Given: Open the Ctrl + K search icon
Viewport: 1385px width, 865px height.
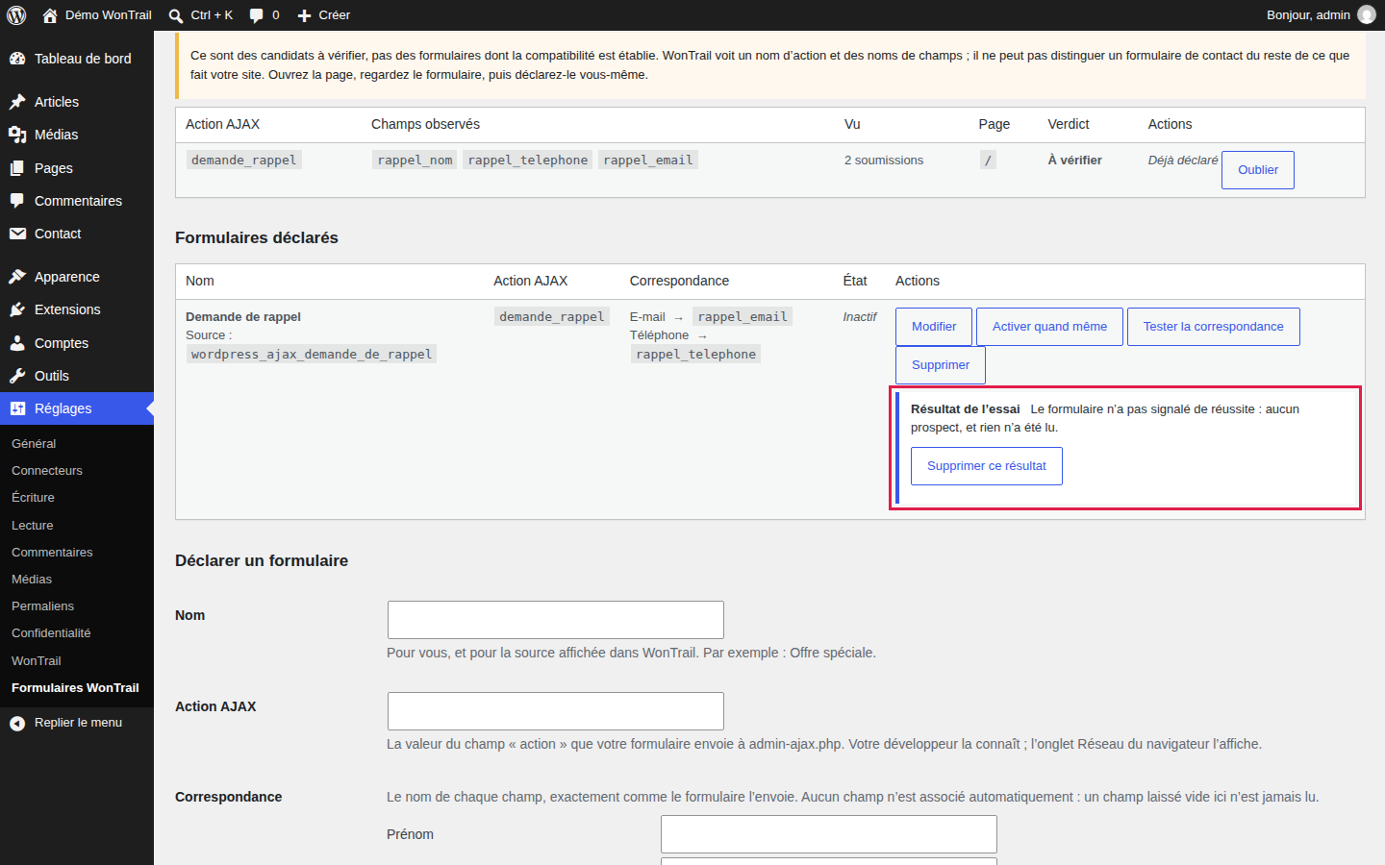Looking at the screenshot, I should [176, 15].
